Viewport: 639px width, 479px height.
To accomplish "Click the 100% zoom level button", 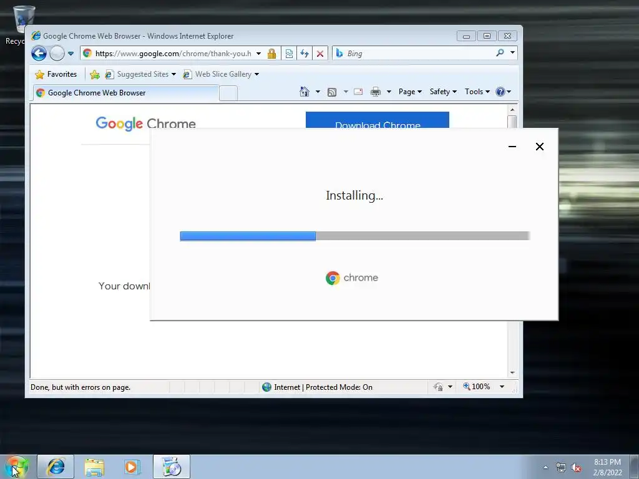I will click(477, 387).
